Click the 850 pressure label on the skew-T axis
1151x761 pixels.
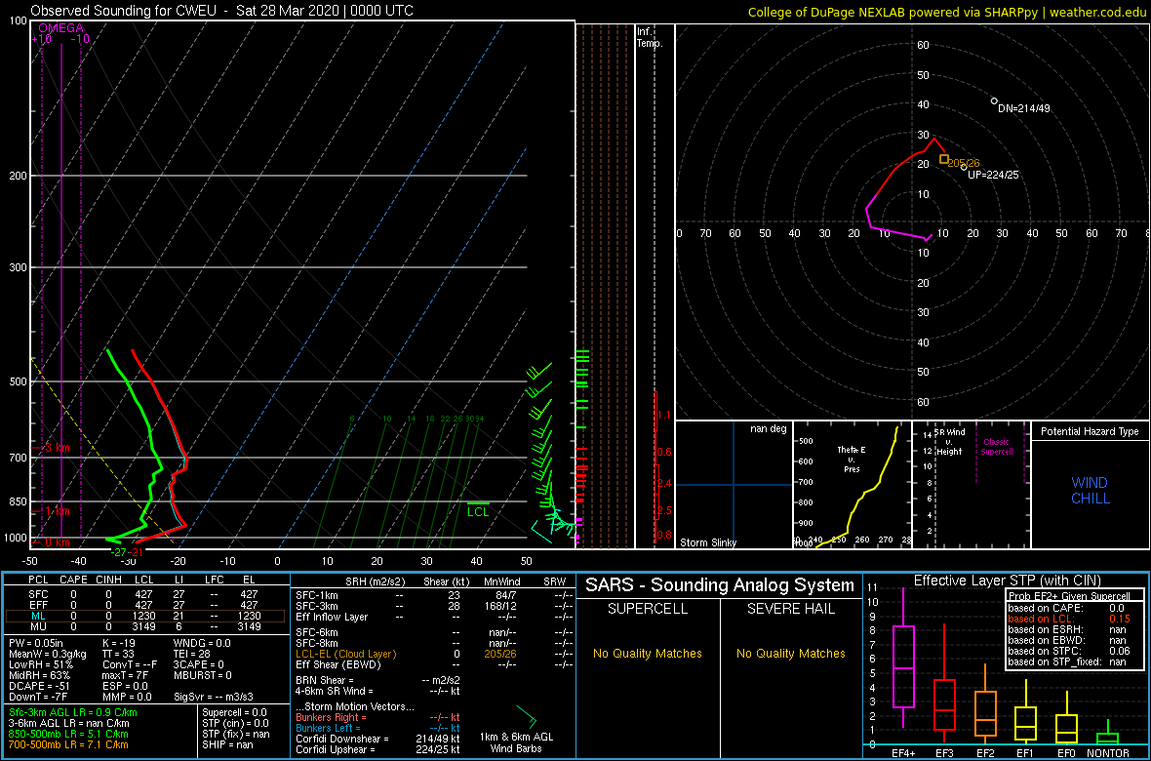tap(20, 501)
